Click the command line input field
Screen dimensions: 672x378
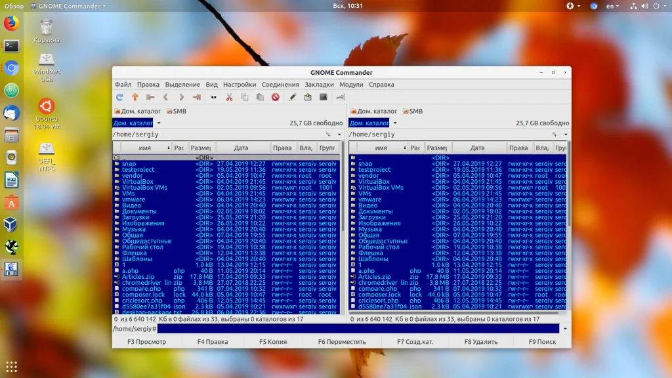pos(358,329)
